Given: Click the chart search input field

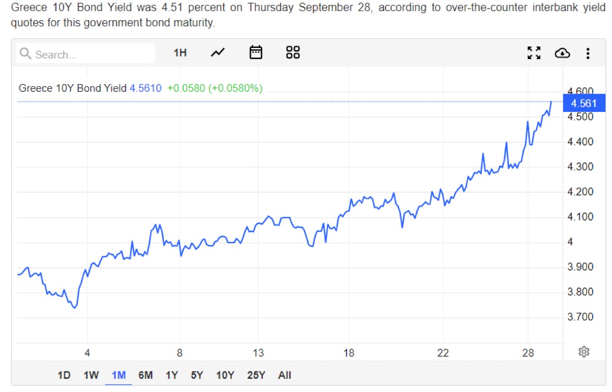Looking at the screenshot, I should pos(86,53).
